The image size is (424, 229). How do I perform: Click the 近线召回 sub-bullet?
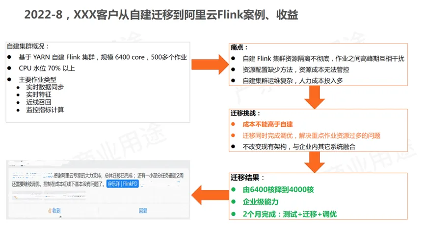click(x=39, y=102)
